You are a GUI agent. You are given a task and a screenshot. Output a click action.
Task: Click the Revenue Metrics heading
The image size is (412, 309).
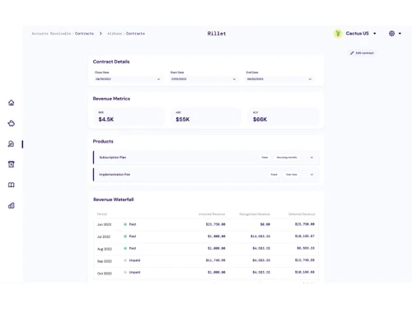pyautogui.click(x=111, y=99)
